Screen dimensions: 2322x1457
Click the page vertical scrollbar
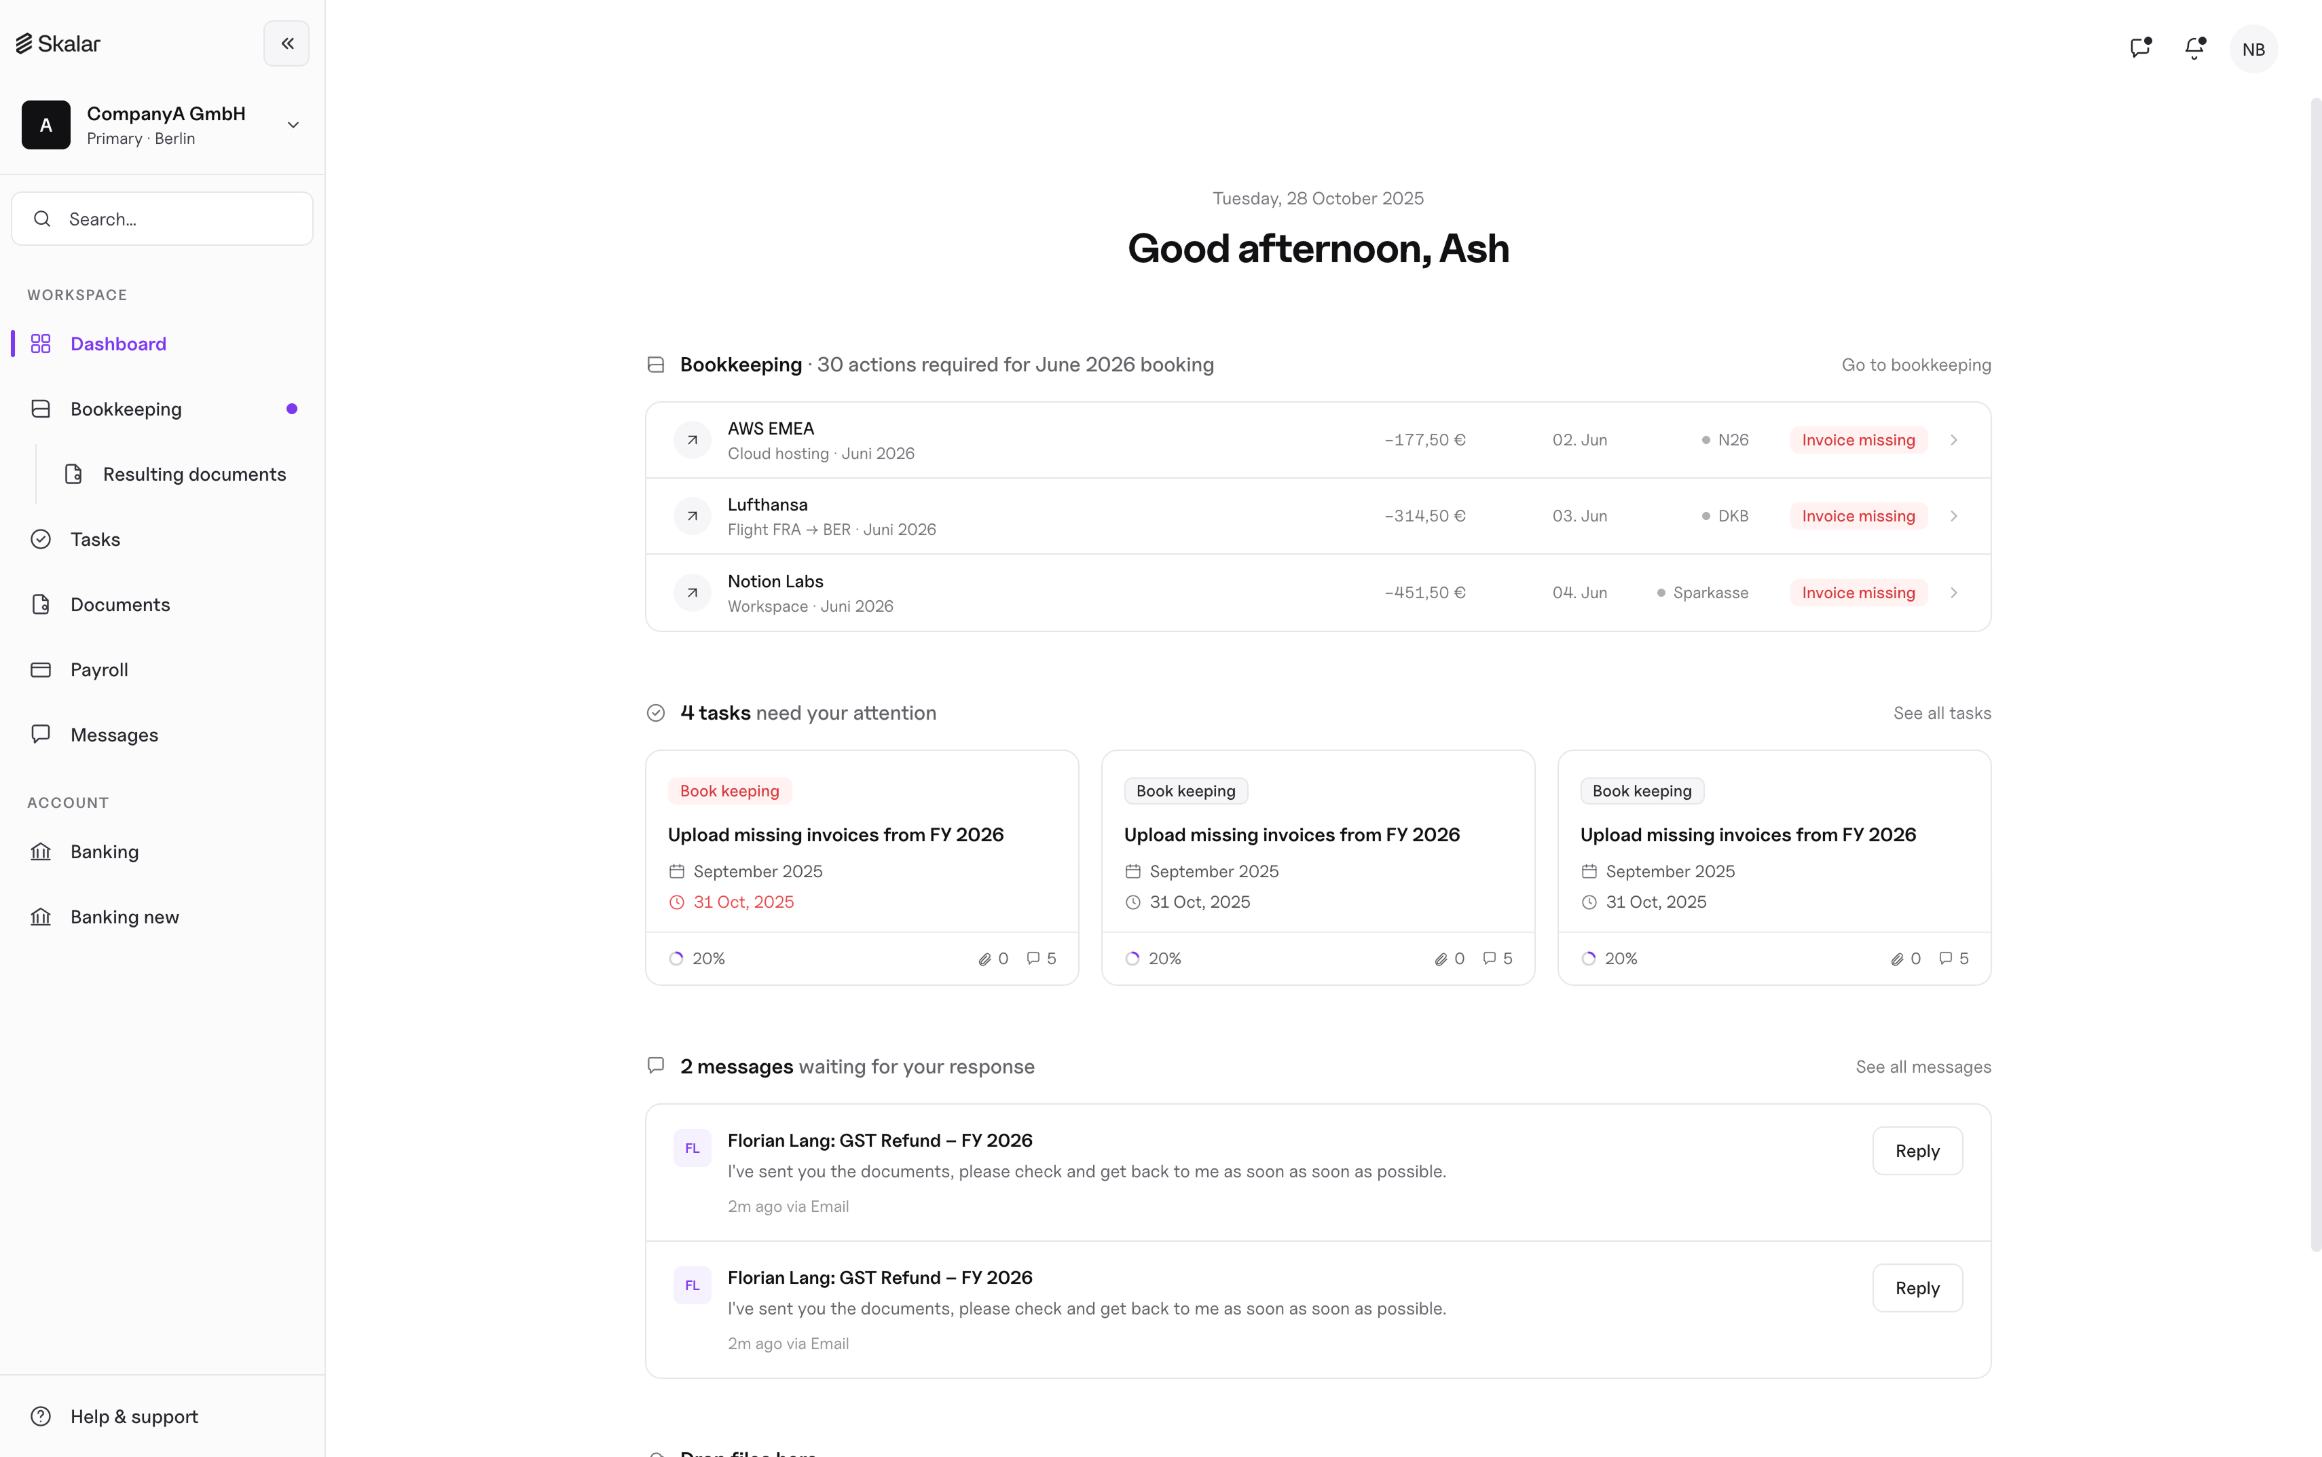coord(2315,675)
